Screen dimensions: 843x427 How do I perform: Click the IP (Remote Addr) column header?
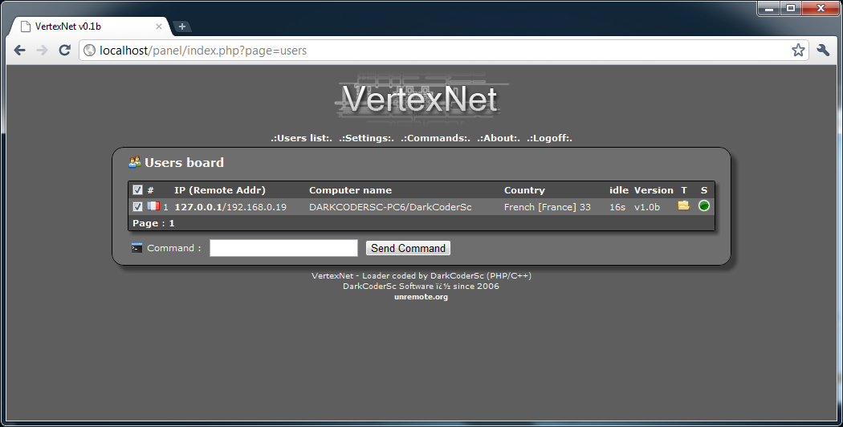220,190
